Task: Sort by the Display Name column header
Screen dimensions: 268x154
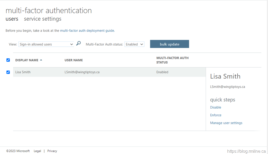Action: (27, 60)
